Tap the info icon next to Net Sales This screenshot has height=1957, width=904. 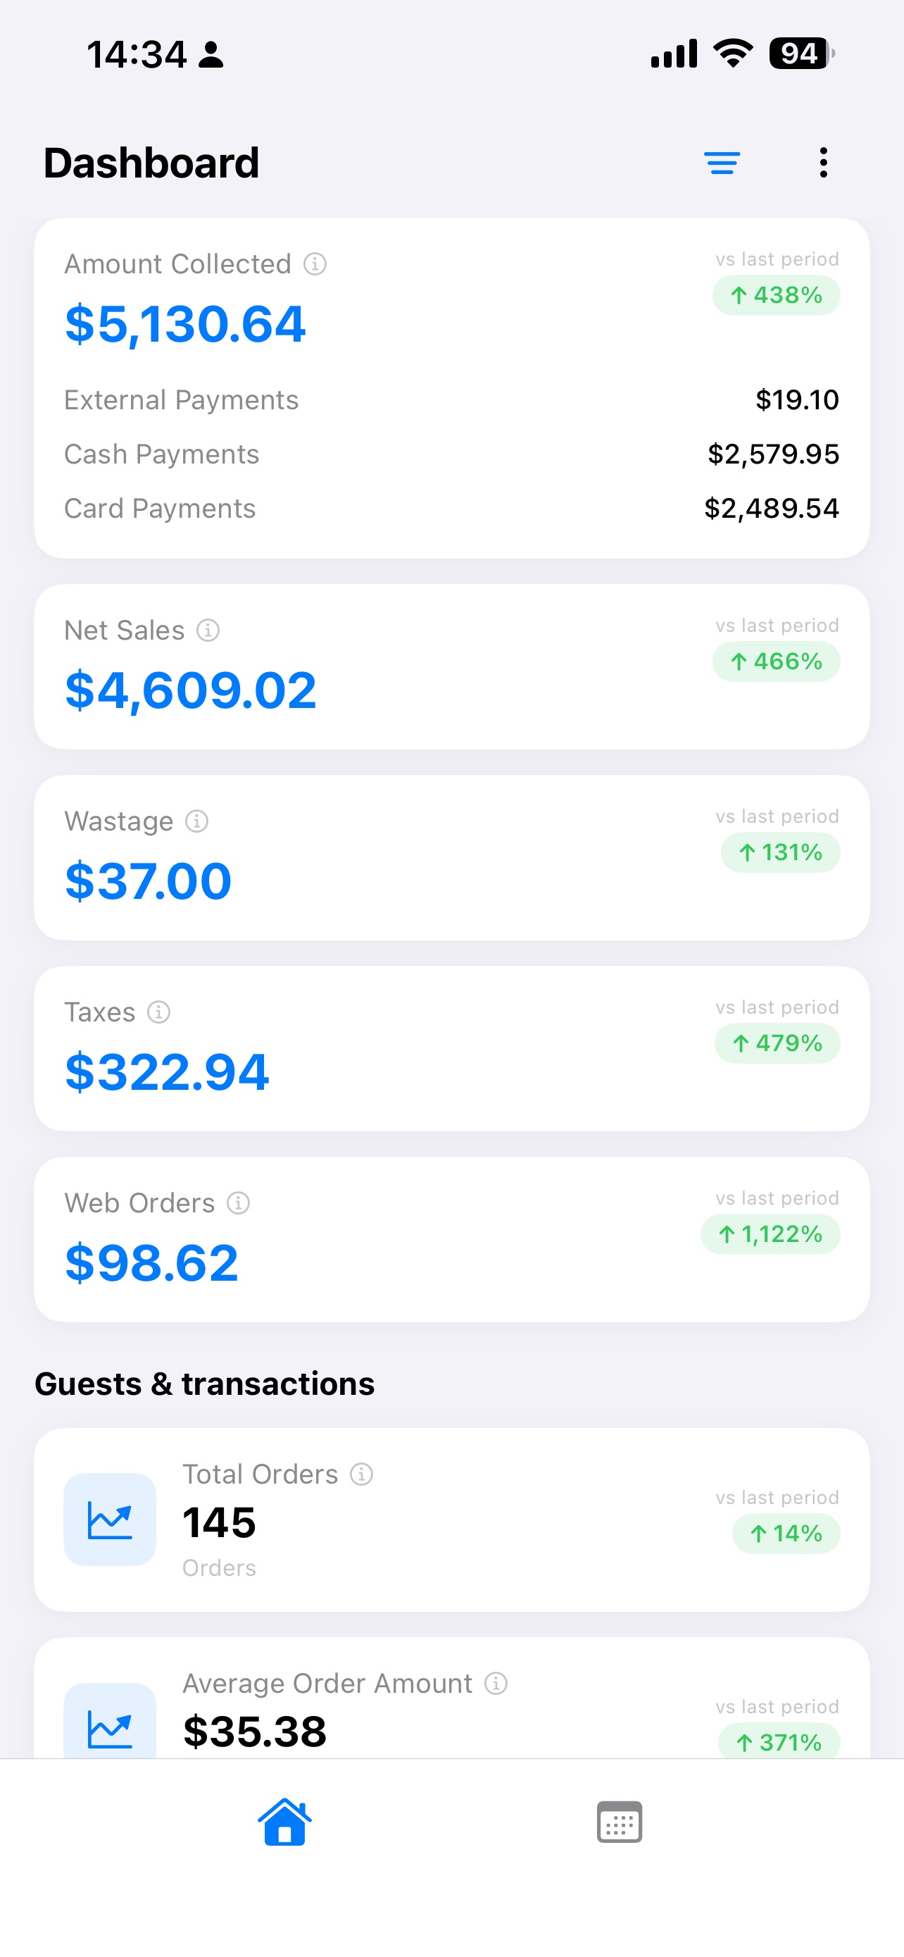click(x=208, y=630)
